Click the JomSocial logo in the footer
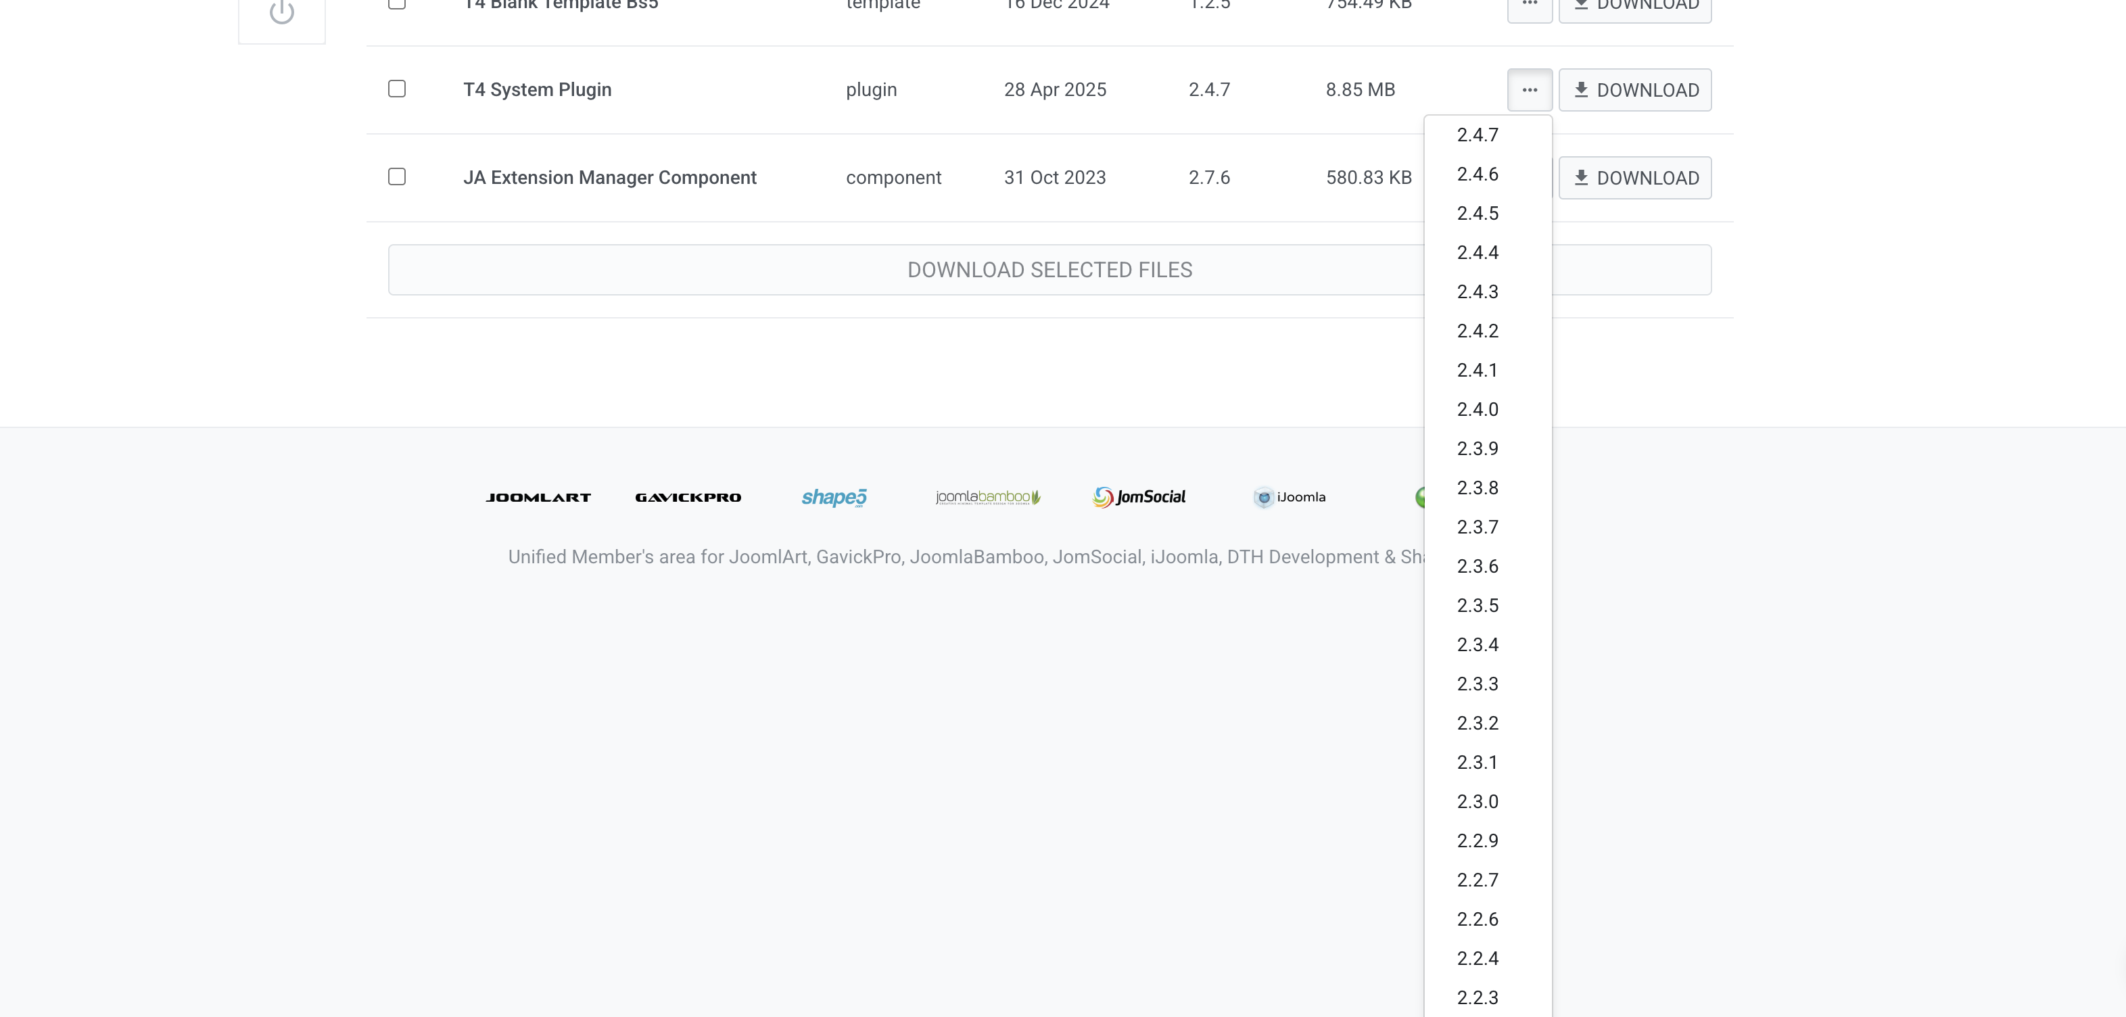The height and width of the screenshot is (1017, 2126). click(x=1139, y=497)
